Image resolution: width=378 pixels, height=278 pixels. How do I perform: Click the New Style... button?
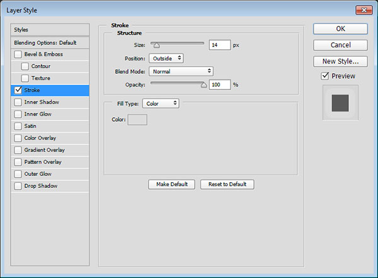coord(340,61)
